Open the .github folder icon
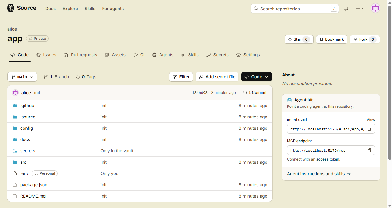 click(15, 106)
